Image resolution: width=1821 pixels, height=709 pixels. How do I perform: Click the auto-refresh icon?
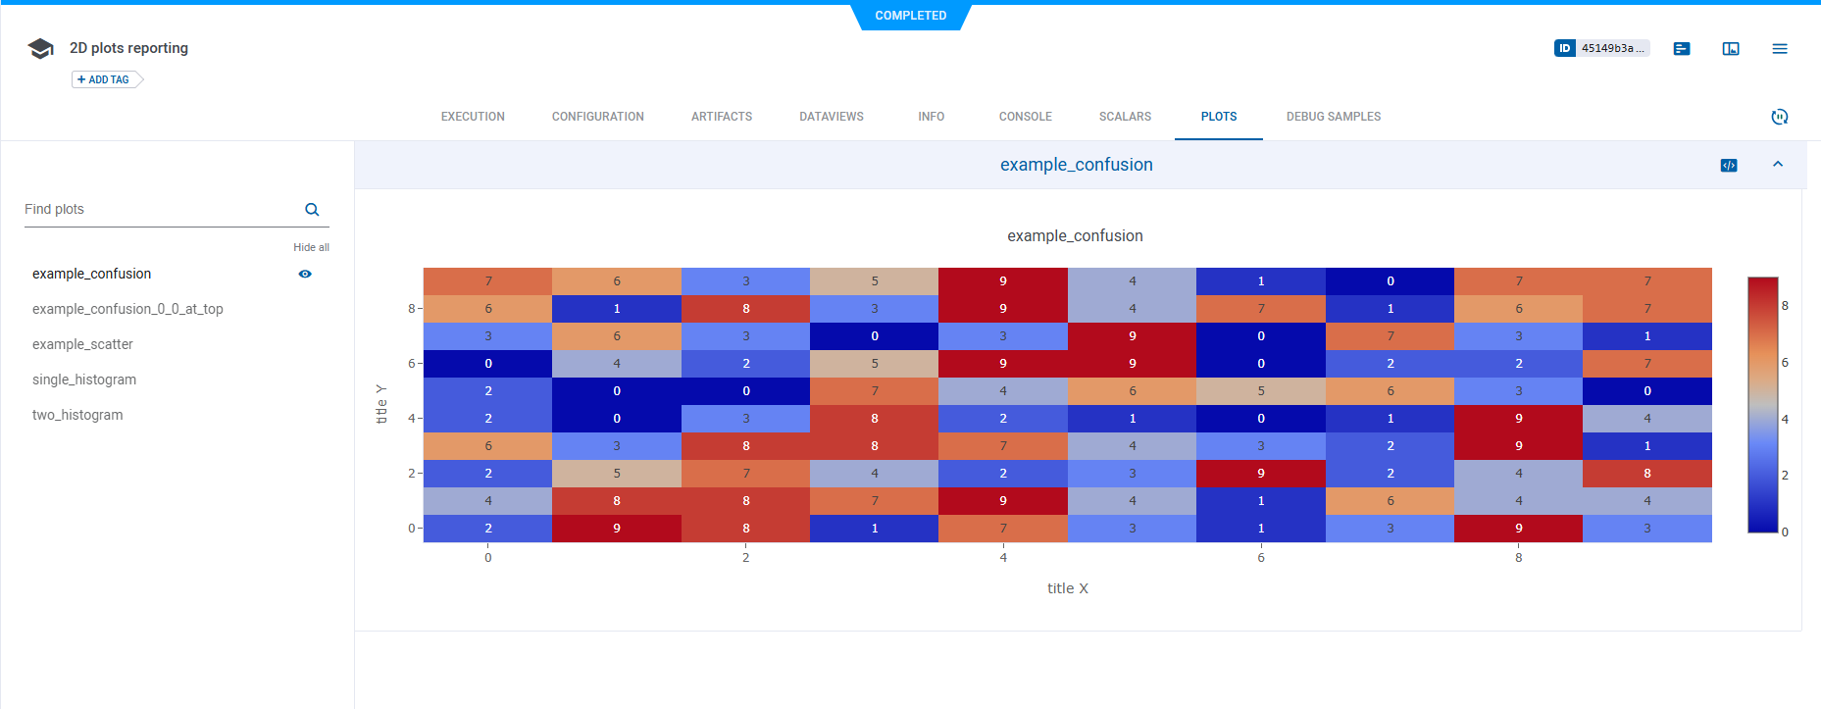point(1780,117)
